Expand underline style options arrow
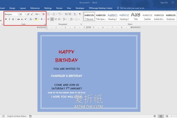Screen dimensions: 177x118 pyautogui.click(x=16, y=19)
